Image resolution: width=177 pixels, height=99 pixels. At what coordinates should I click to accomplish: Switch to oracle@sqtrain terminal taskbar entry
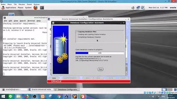[15, 89]
